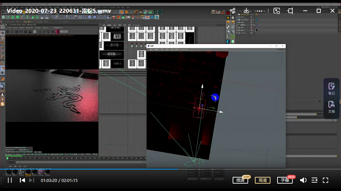341x191 pixels.
Task: Click the Octane sun daylight icon
Action: pos(228,17)
